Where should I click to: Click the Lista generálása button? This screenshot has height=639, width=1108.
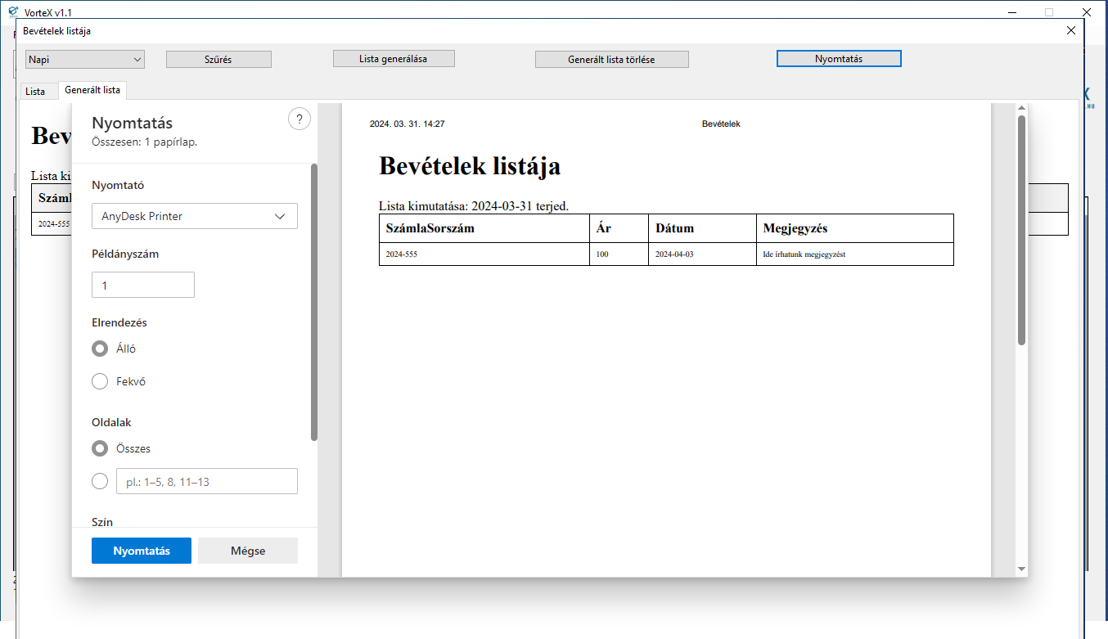point(394,59)
